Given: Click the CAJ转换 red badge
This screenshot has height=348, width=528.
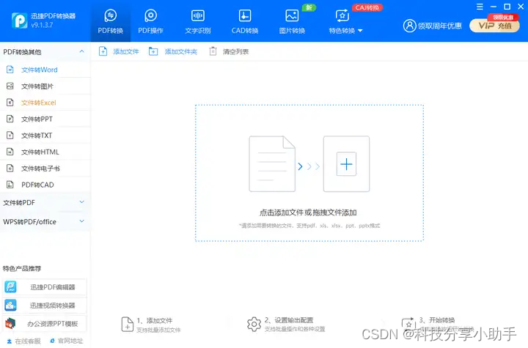Looking at the screenshot, I should click(x=367, y=7).
